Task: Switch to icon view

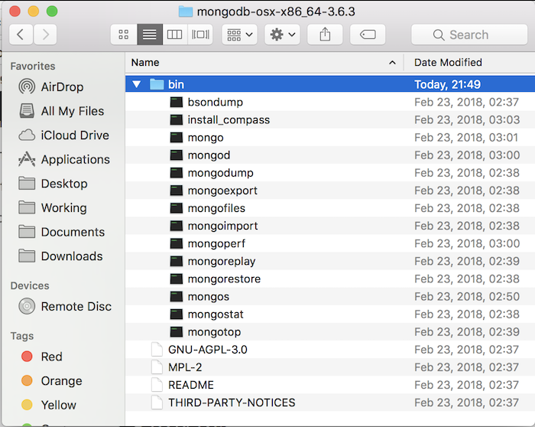Action: 124,34
